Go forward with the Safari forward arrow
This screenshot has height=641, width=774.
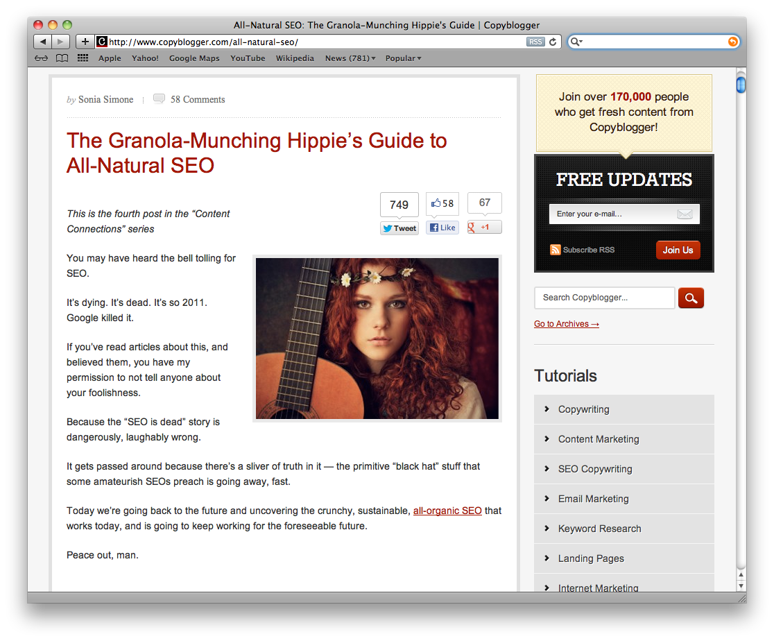tap(61, 42)
